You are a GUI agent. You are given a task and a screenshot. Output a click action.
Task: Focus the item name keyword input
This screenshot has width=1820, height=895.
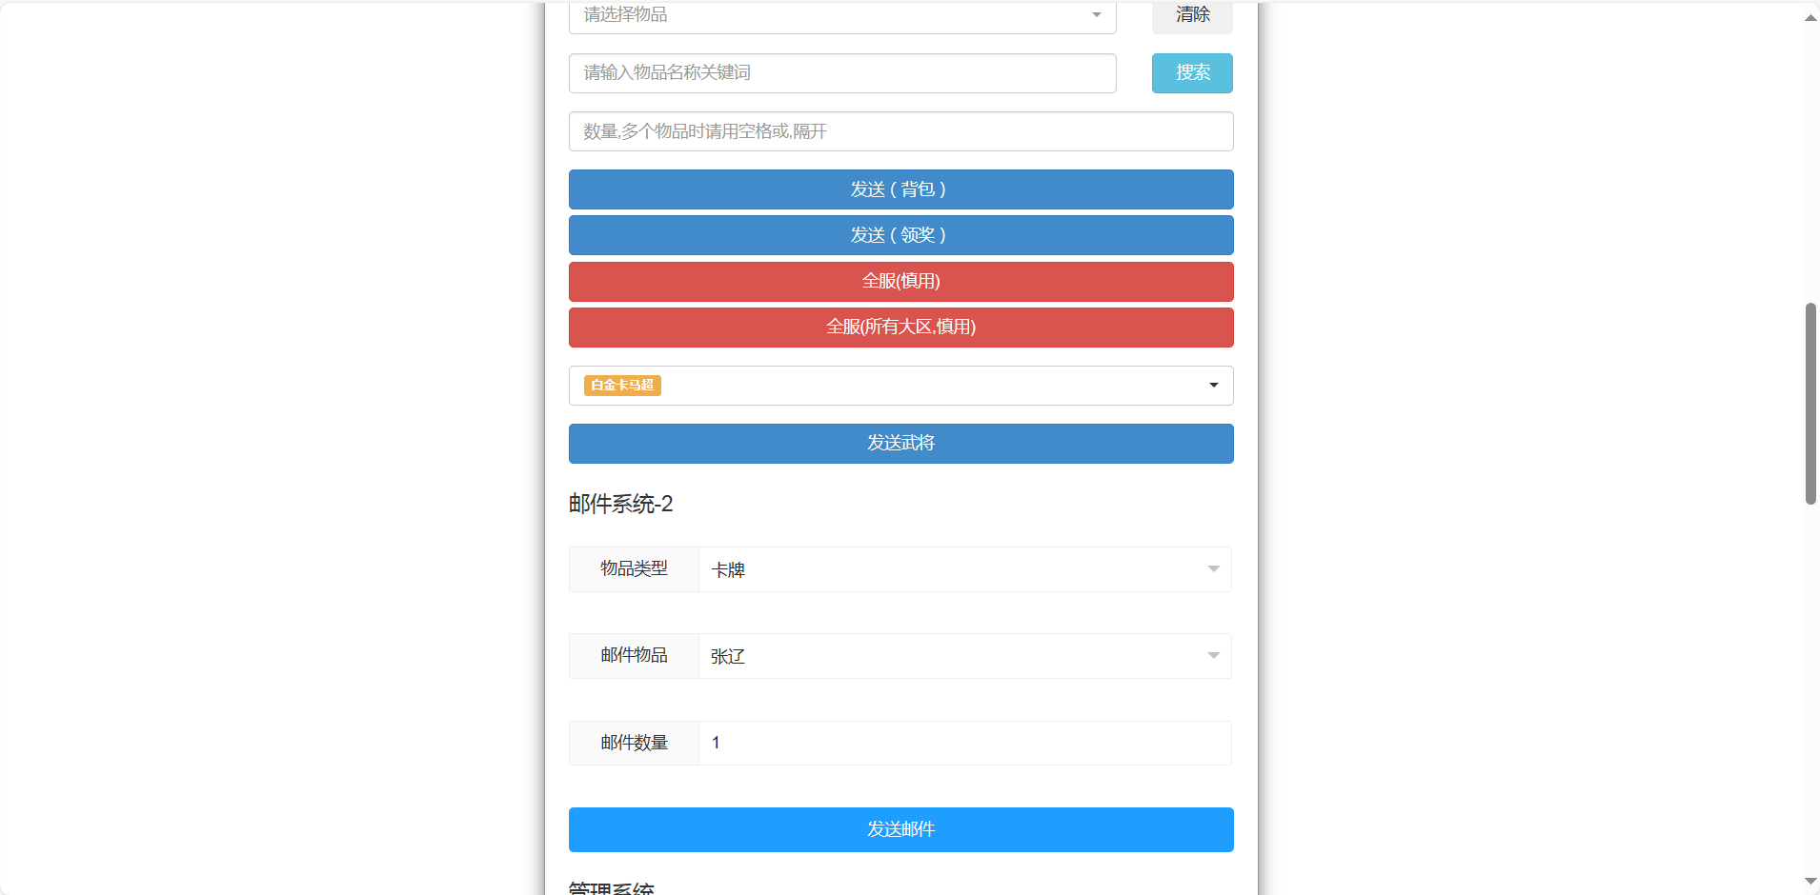pyautogui.click(x=841, y=73)
